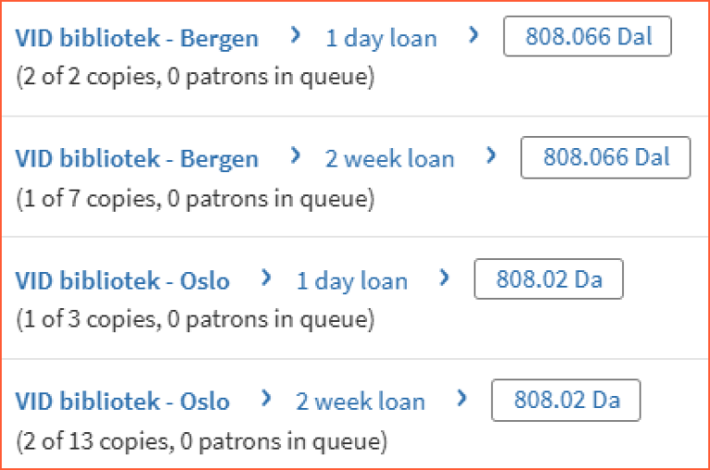
Task: Click chevron before Oslo 1 day loan text
Action: point(266,278)
